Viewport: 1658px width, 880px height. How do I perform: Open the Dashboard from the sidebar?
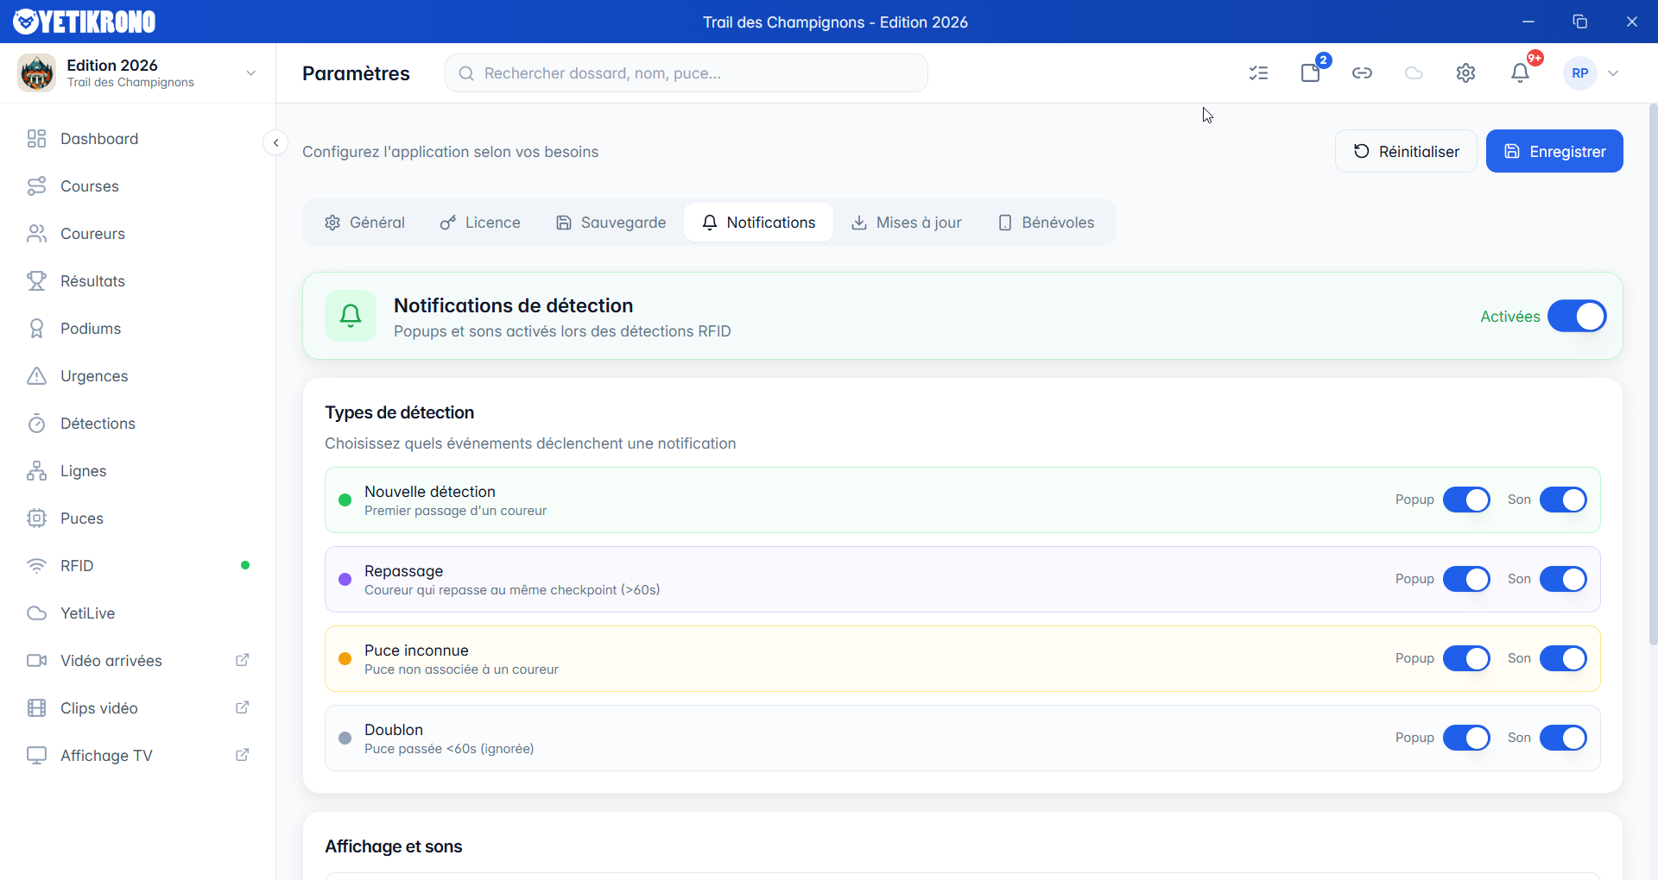click(98, 138)
